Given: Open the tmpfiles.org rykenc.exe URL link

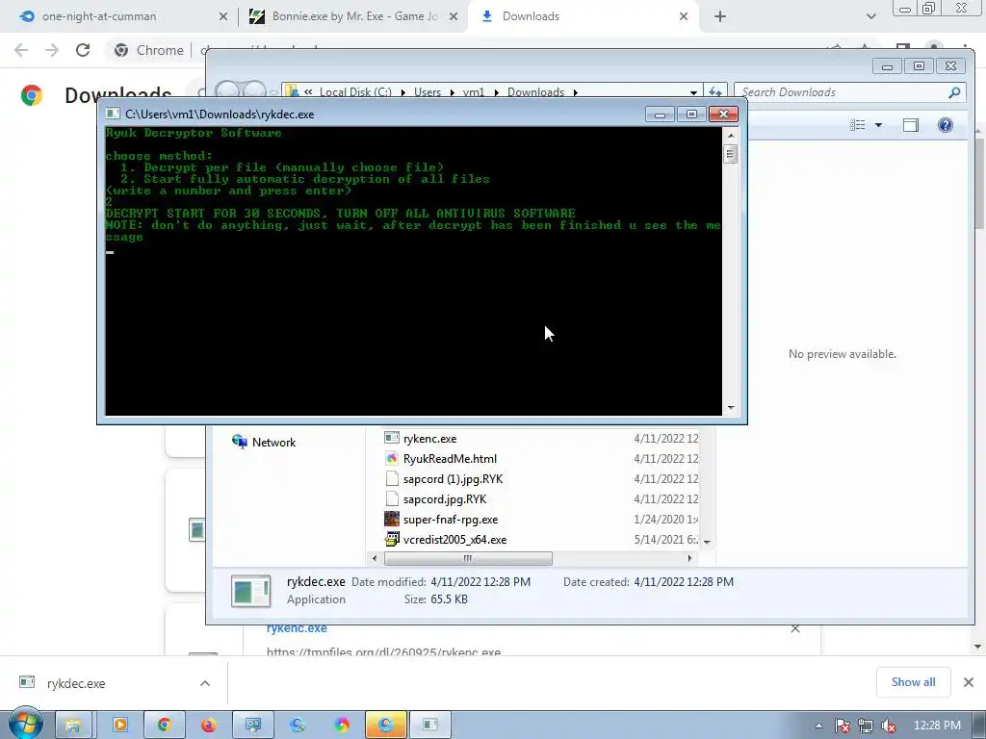Looking at the screenshot, I should (x=383, y=652).
